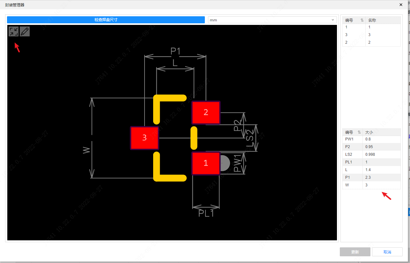Click red pad 3 in the footprint view
Screen dimensions: 410x263
[145, 138]
